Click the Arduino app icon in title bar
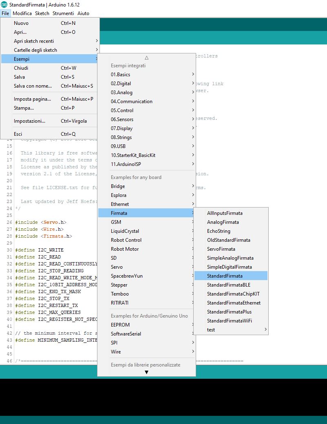Image resolution: width=327 pixels, height=424 pixels. point(4,4)
